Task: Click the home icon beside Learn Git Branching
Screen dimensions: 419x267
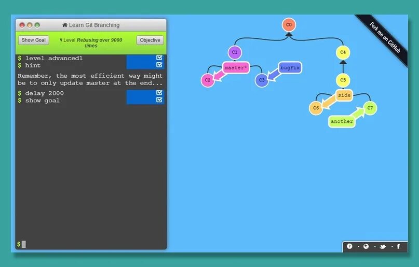Action: [65, 25]
